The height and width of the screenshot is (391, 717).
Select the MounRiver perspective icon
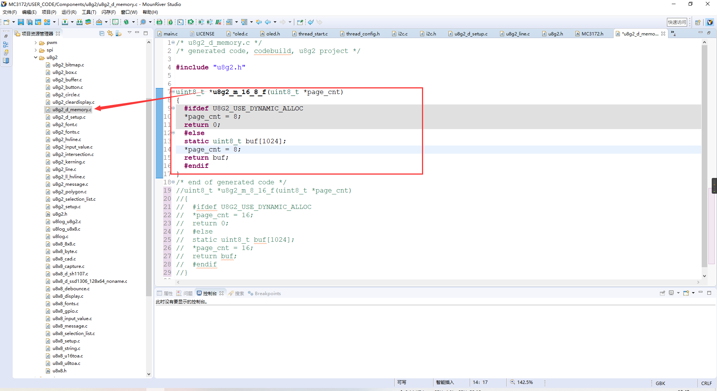click(710, 22)
